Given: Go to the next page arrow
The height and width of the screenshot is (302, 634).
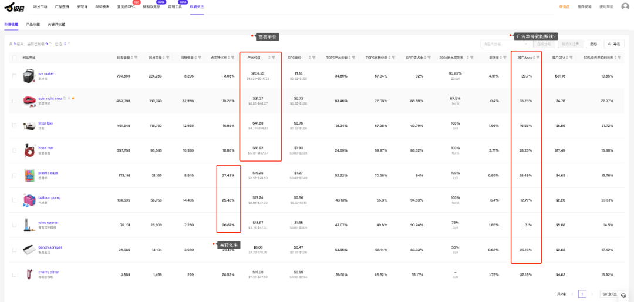Looking at the screenshot, I should click(591, 293).
